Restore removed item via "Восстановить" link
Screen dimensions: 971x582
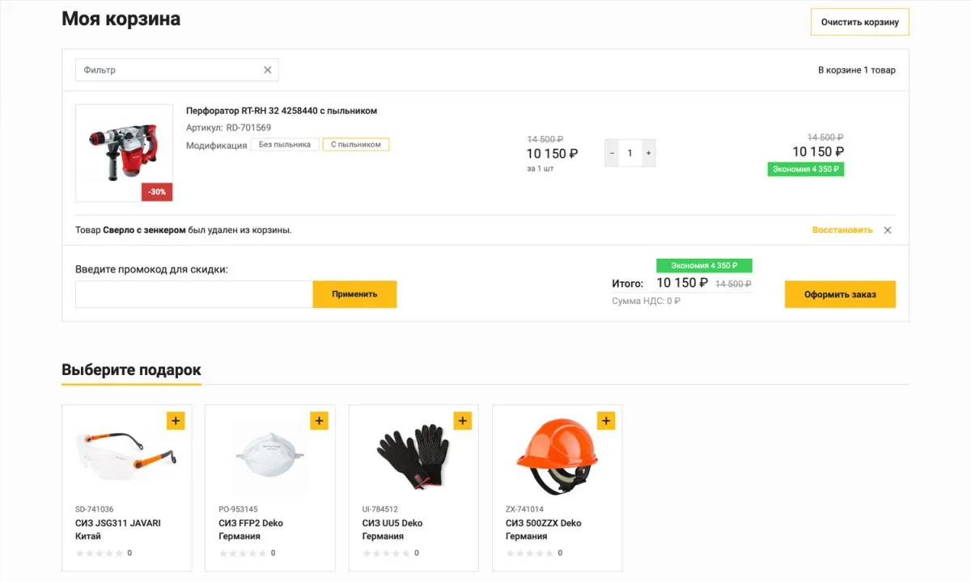click(842, 230)
